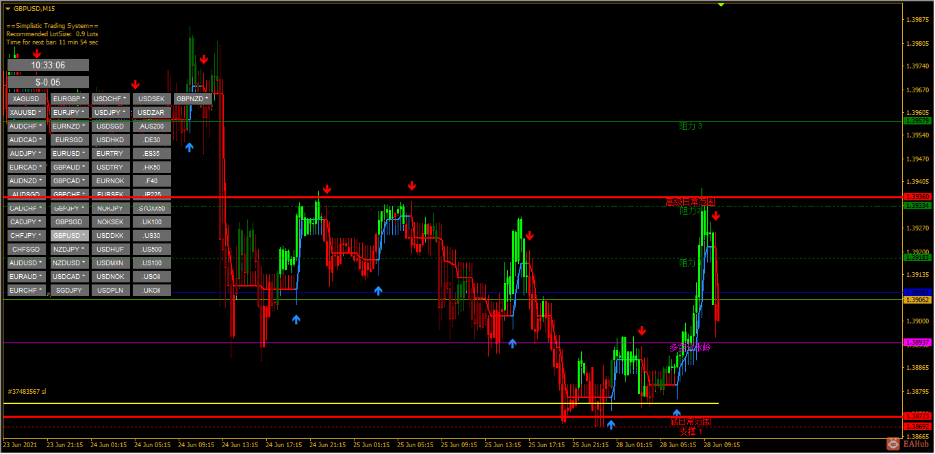Click the .F40 index button

tap(151, 181)
